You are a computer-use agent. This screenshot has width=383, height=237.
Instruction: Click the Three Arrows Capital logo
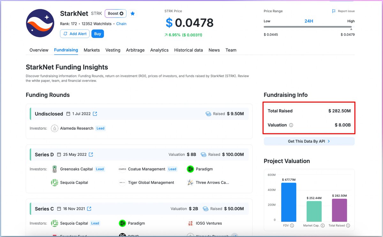[x=191, y=183]
